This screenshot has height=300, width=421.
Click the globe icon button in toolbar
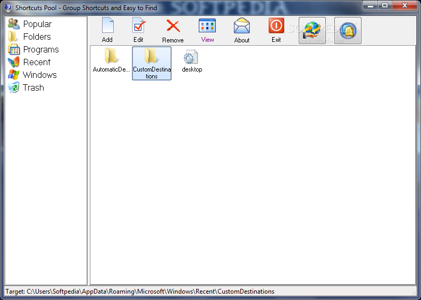point(312,31)
